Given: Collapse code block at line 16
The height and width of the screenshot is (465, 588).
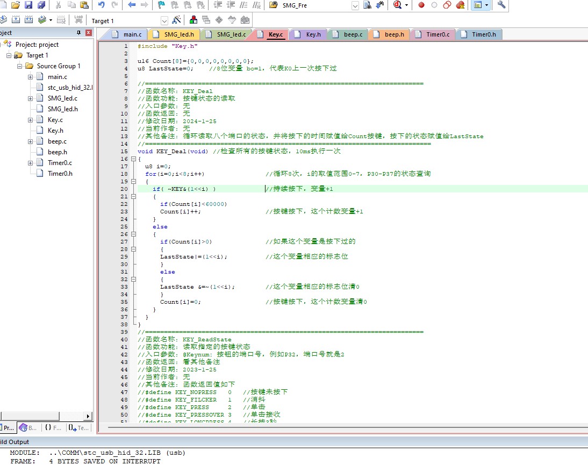Looking at the screenshot, I should point(133,159).
